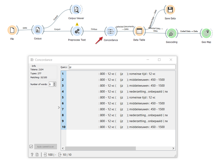Increase the Number of words value

pos(54,83)
